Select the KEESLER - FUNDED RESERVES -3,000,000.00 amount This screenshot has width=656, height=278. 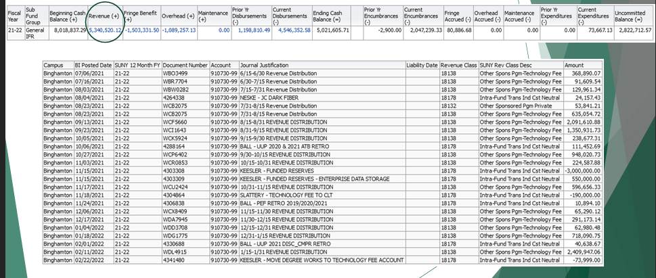[584, 170]
